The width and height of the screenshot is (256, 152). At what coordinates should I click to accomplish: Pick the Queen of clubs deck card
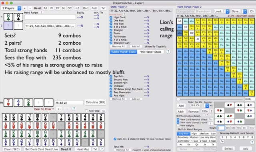click(x=22, y=134)
